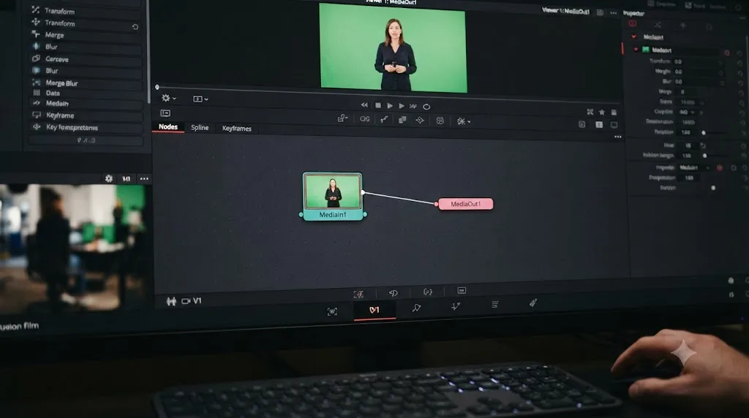Adjust the bottom Inspector slider handle

(713, 188)
